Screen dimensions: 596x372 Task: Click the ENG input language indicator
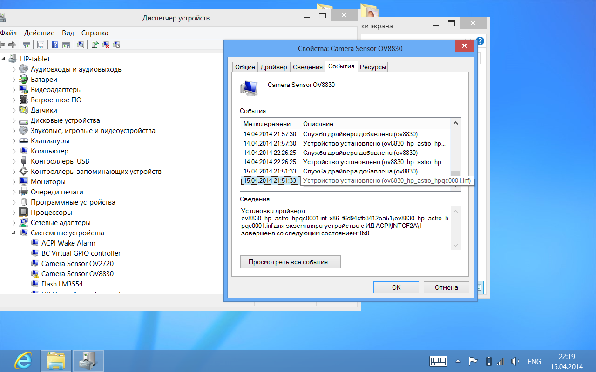pos(534,361)
